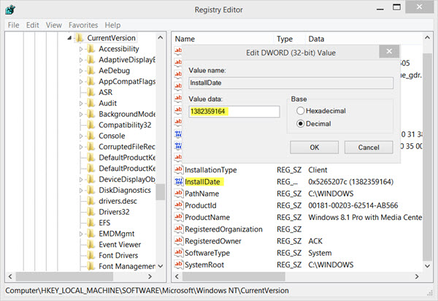Select the ProductName value row
The height and width of the screenshot is (301, 438).
[x=298, y=217]
